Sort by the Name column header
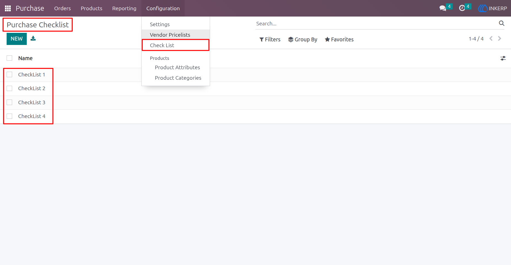Image resolution: width=511 pixels, height=265 pixels. [25, 58]
